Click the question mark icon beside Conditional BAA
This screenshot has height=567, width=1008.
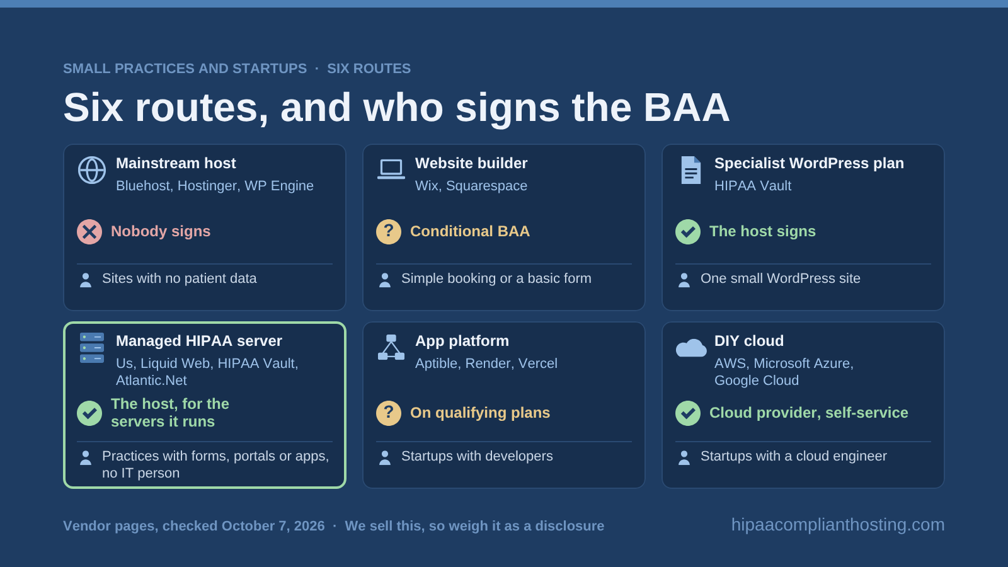click(389, 232)
